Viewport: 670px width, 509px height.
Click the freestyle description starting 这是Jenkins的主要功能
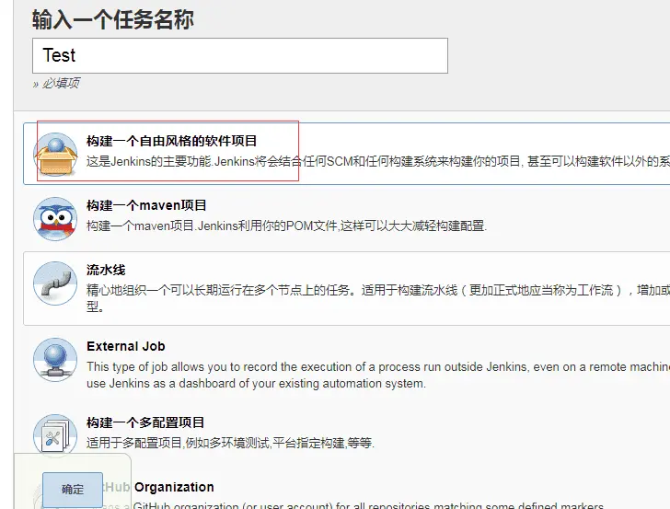(x=378, y=161)
